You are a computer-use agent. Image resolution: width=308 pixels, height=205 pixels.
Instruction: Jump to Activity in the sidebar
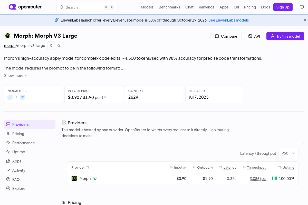click(x=30, y=170)
